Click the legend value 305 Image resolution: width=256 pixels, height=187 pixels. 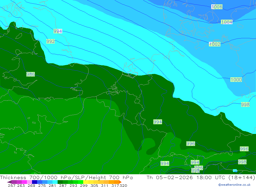[94, 185]
